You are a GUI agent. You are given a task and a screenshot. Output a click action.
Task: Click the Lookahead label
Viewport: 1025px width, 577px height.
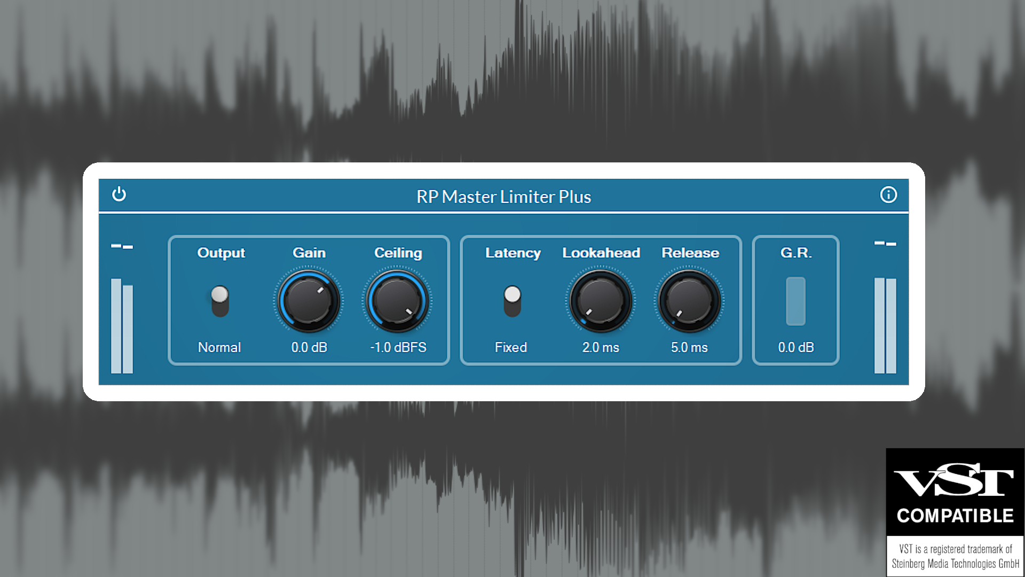(601, 253)
